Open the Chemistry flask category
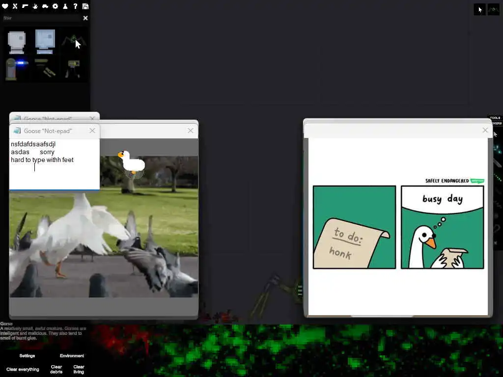Screen dimensions: 503x377 click(65, 6)
